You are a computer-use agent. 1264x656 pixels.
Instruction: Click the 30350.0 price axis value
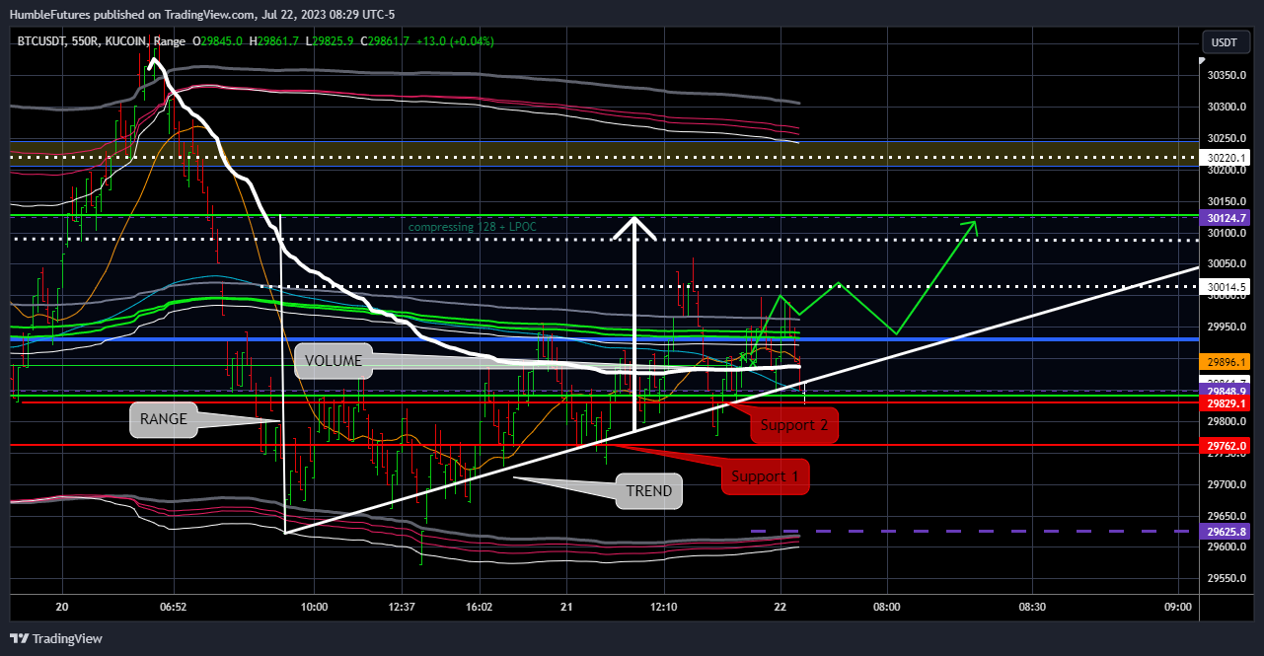(1227, 75)
